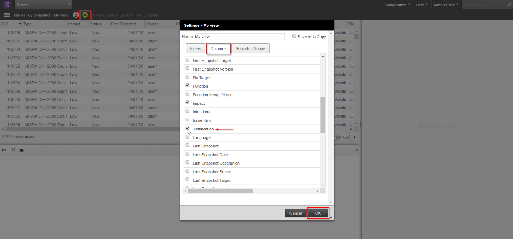This screenshot has height=239, width=513.
Task: Check Last Snapshot Target column
Action: click(x=188, y=180)
